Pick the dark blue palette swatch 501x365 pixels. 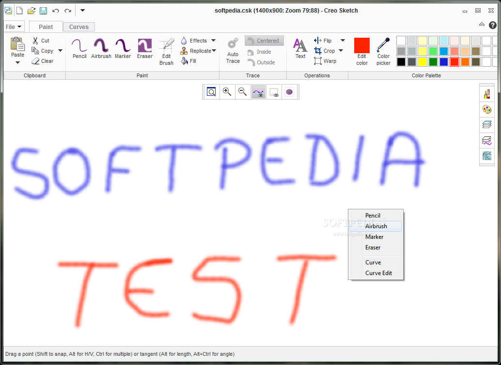click(444, 62)
